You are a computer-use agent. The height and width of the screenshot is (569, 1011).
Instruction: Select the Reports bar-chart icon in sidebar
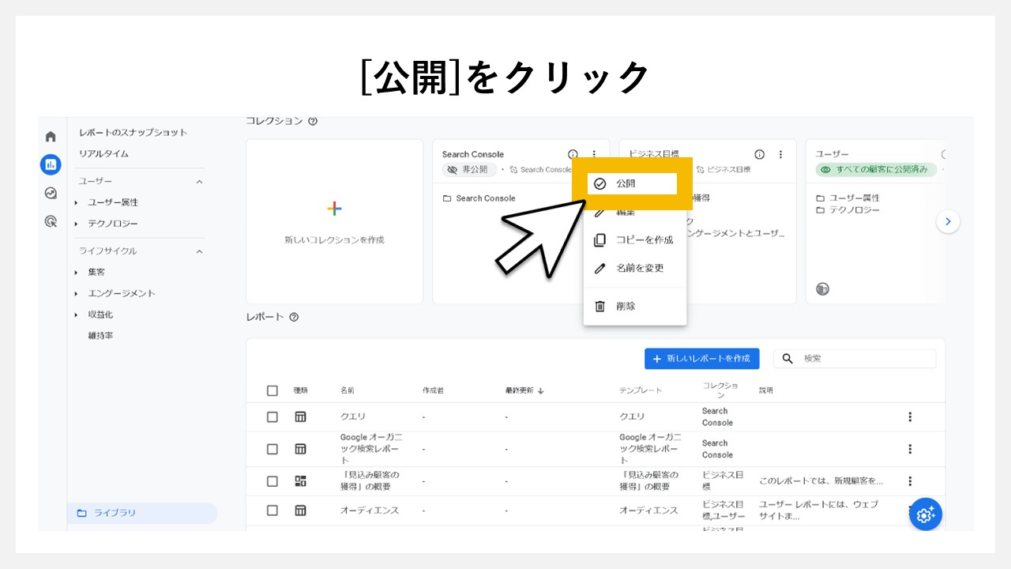[x=50, y=164]
